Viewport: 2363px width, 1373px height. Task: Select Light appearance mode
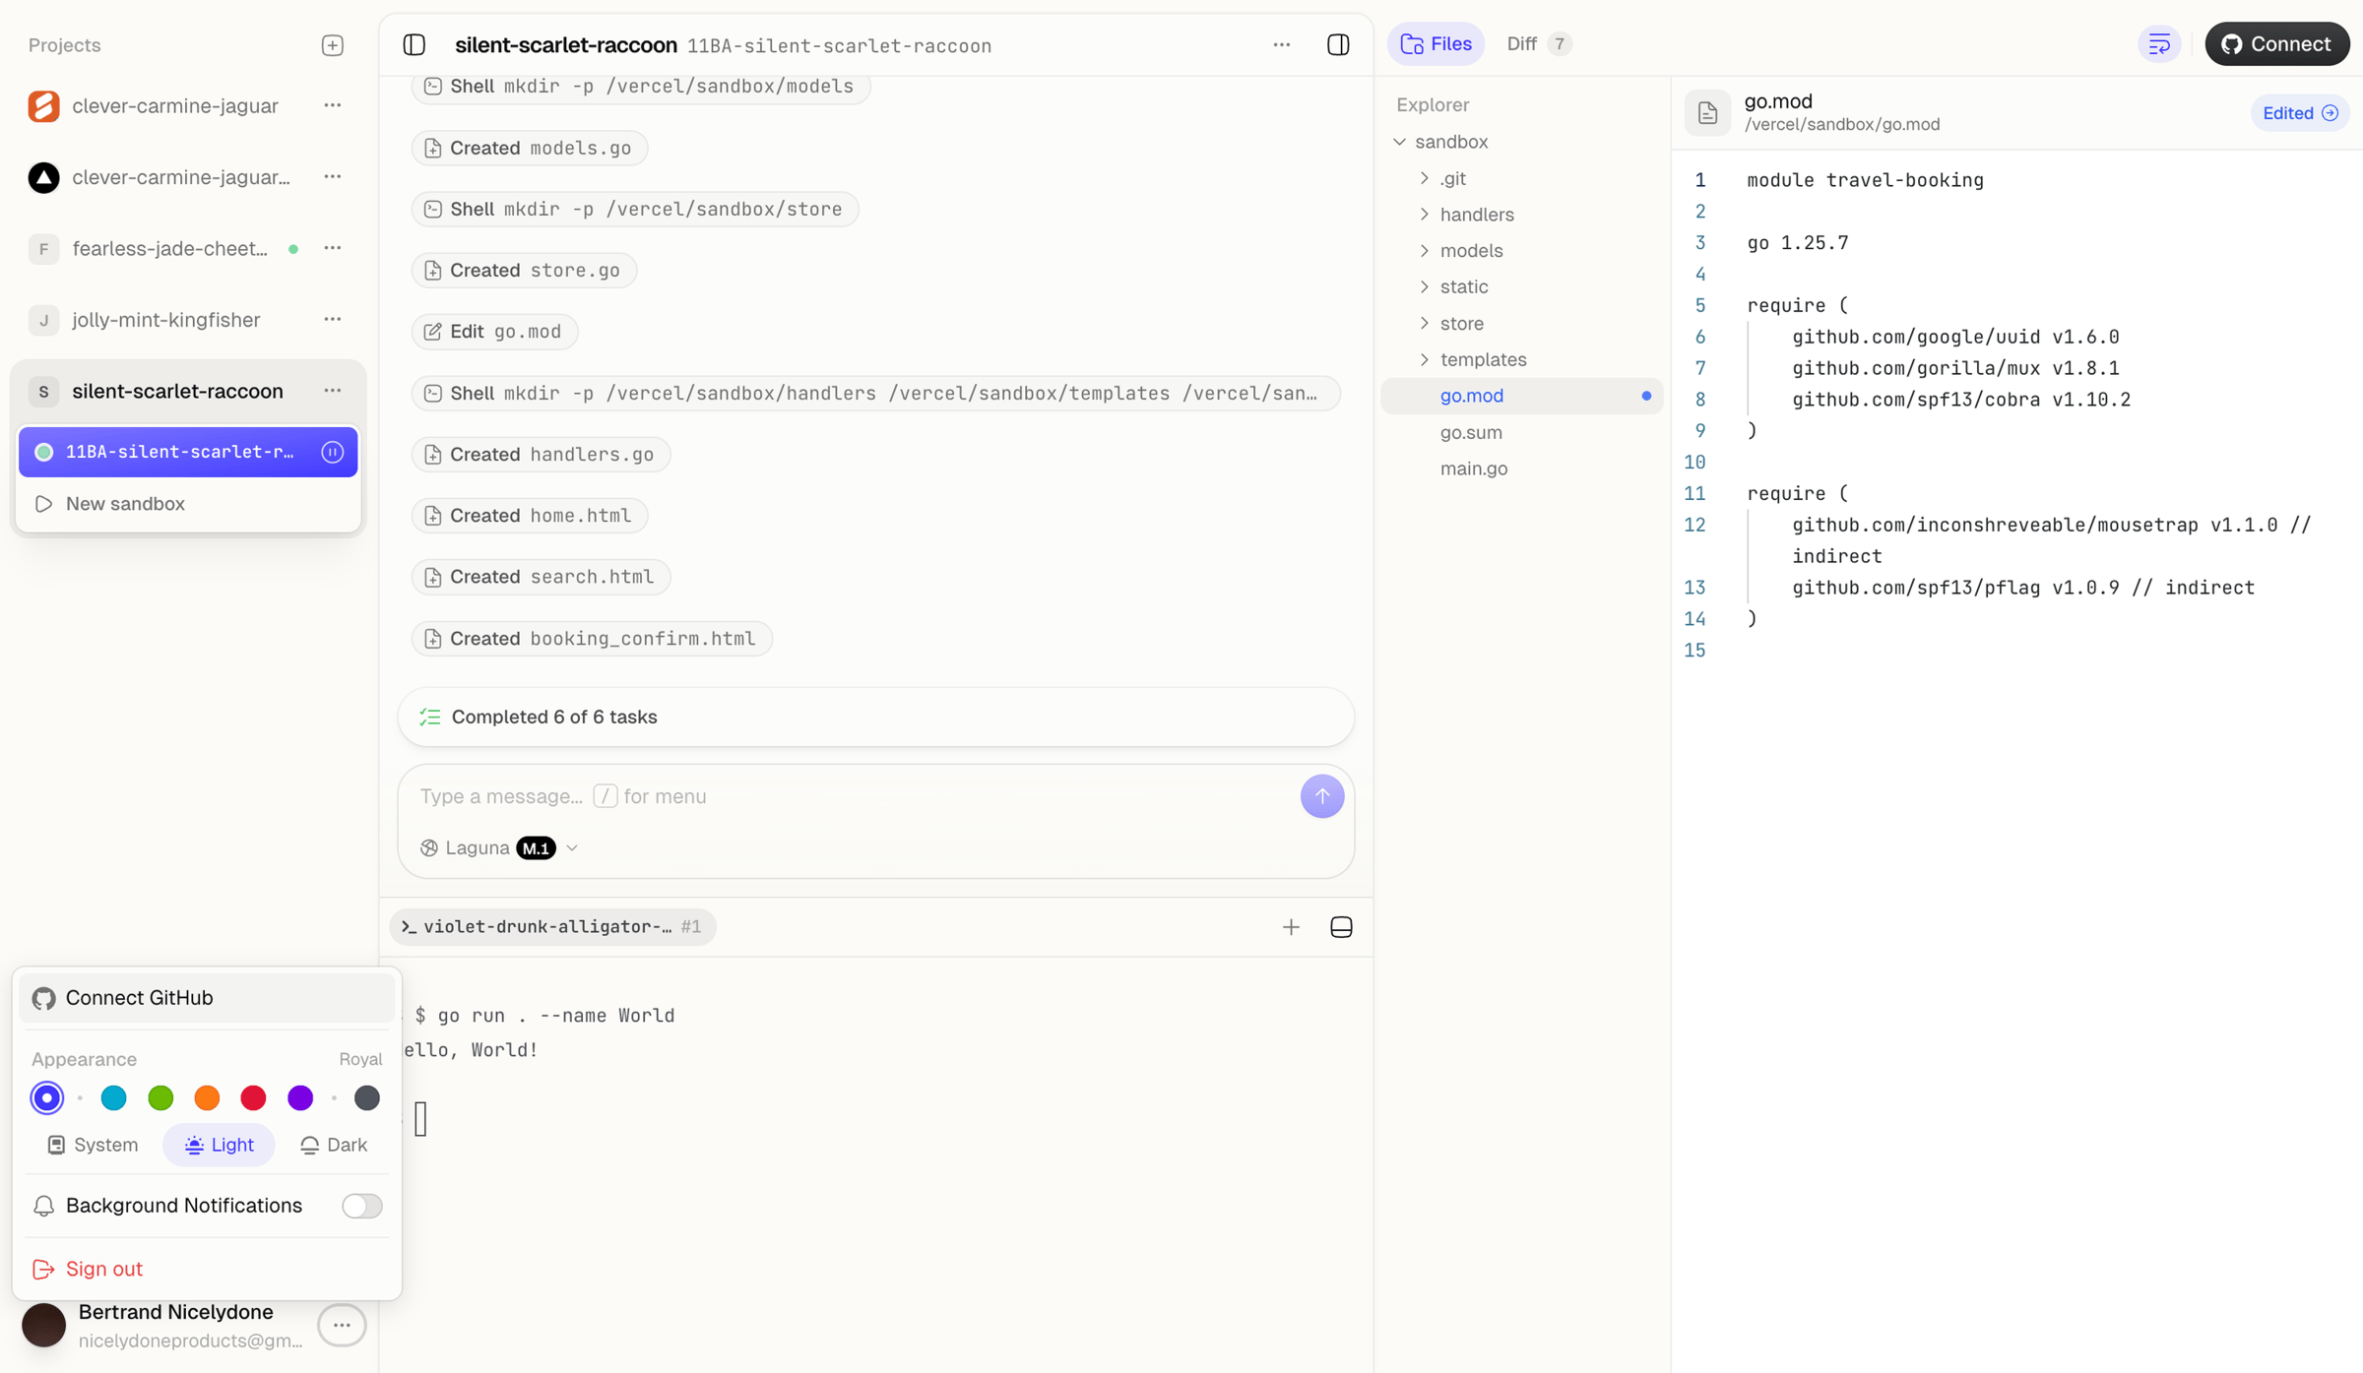(x=220, y=1145)
